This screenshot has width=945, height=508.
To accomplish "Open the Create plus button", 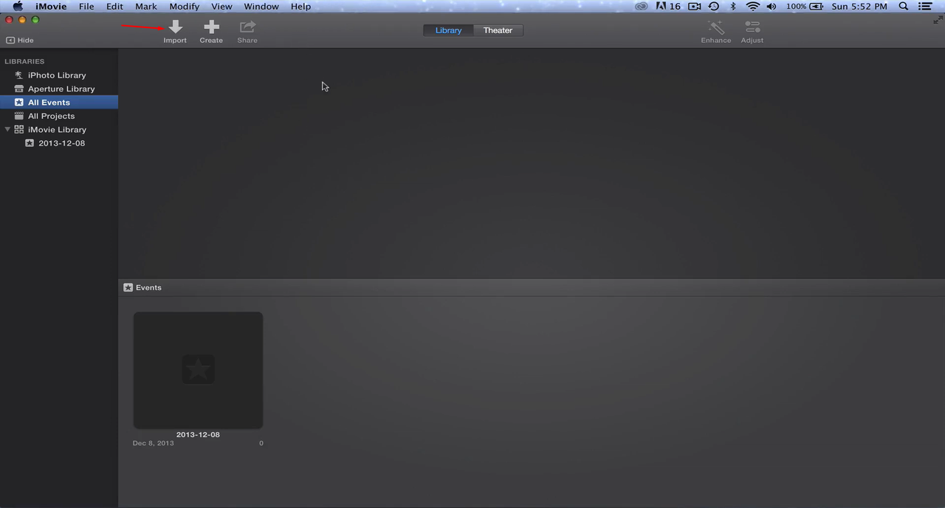I will [x=211, y=31].
